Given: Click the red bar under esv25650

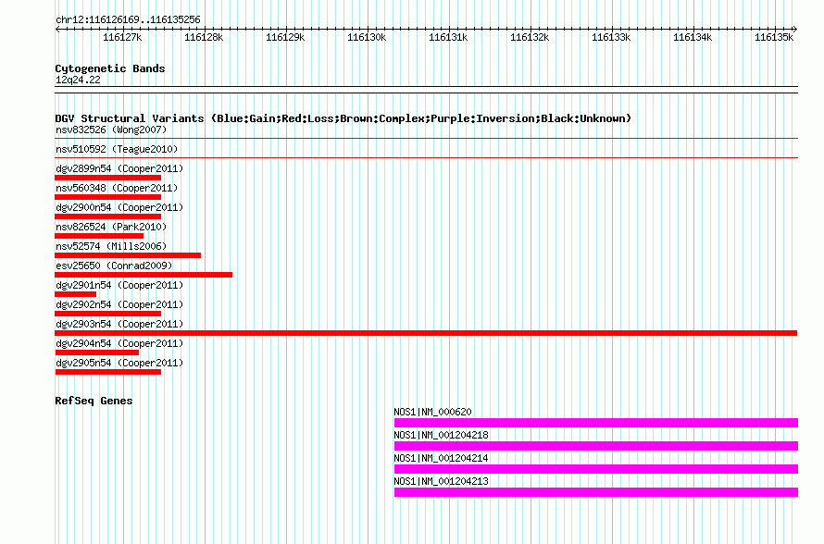Looking at the screenshot, I should 144,275.
